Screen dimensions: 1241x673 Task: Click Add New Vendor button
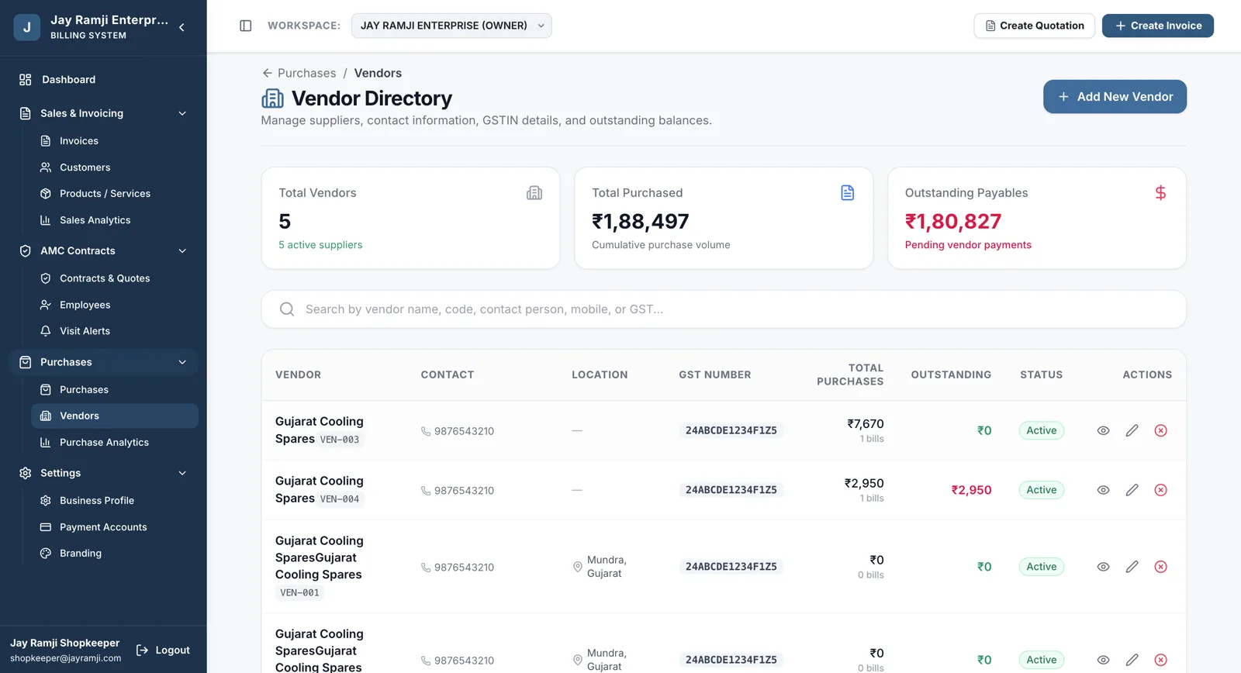1115,97
